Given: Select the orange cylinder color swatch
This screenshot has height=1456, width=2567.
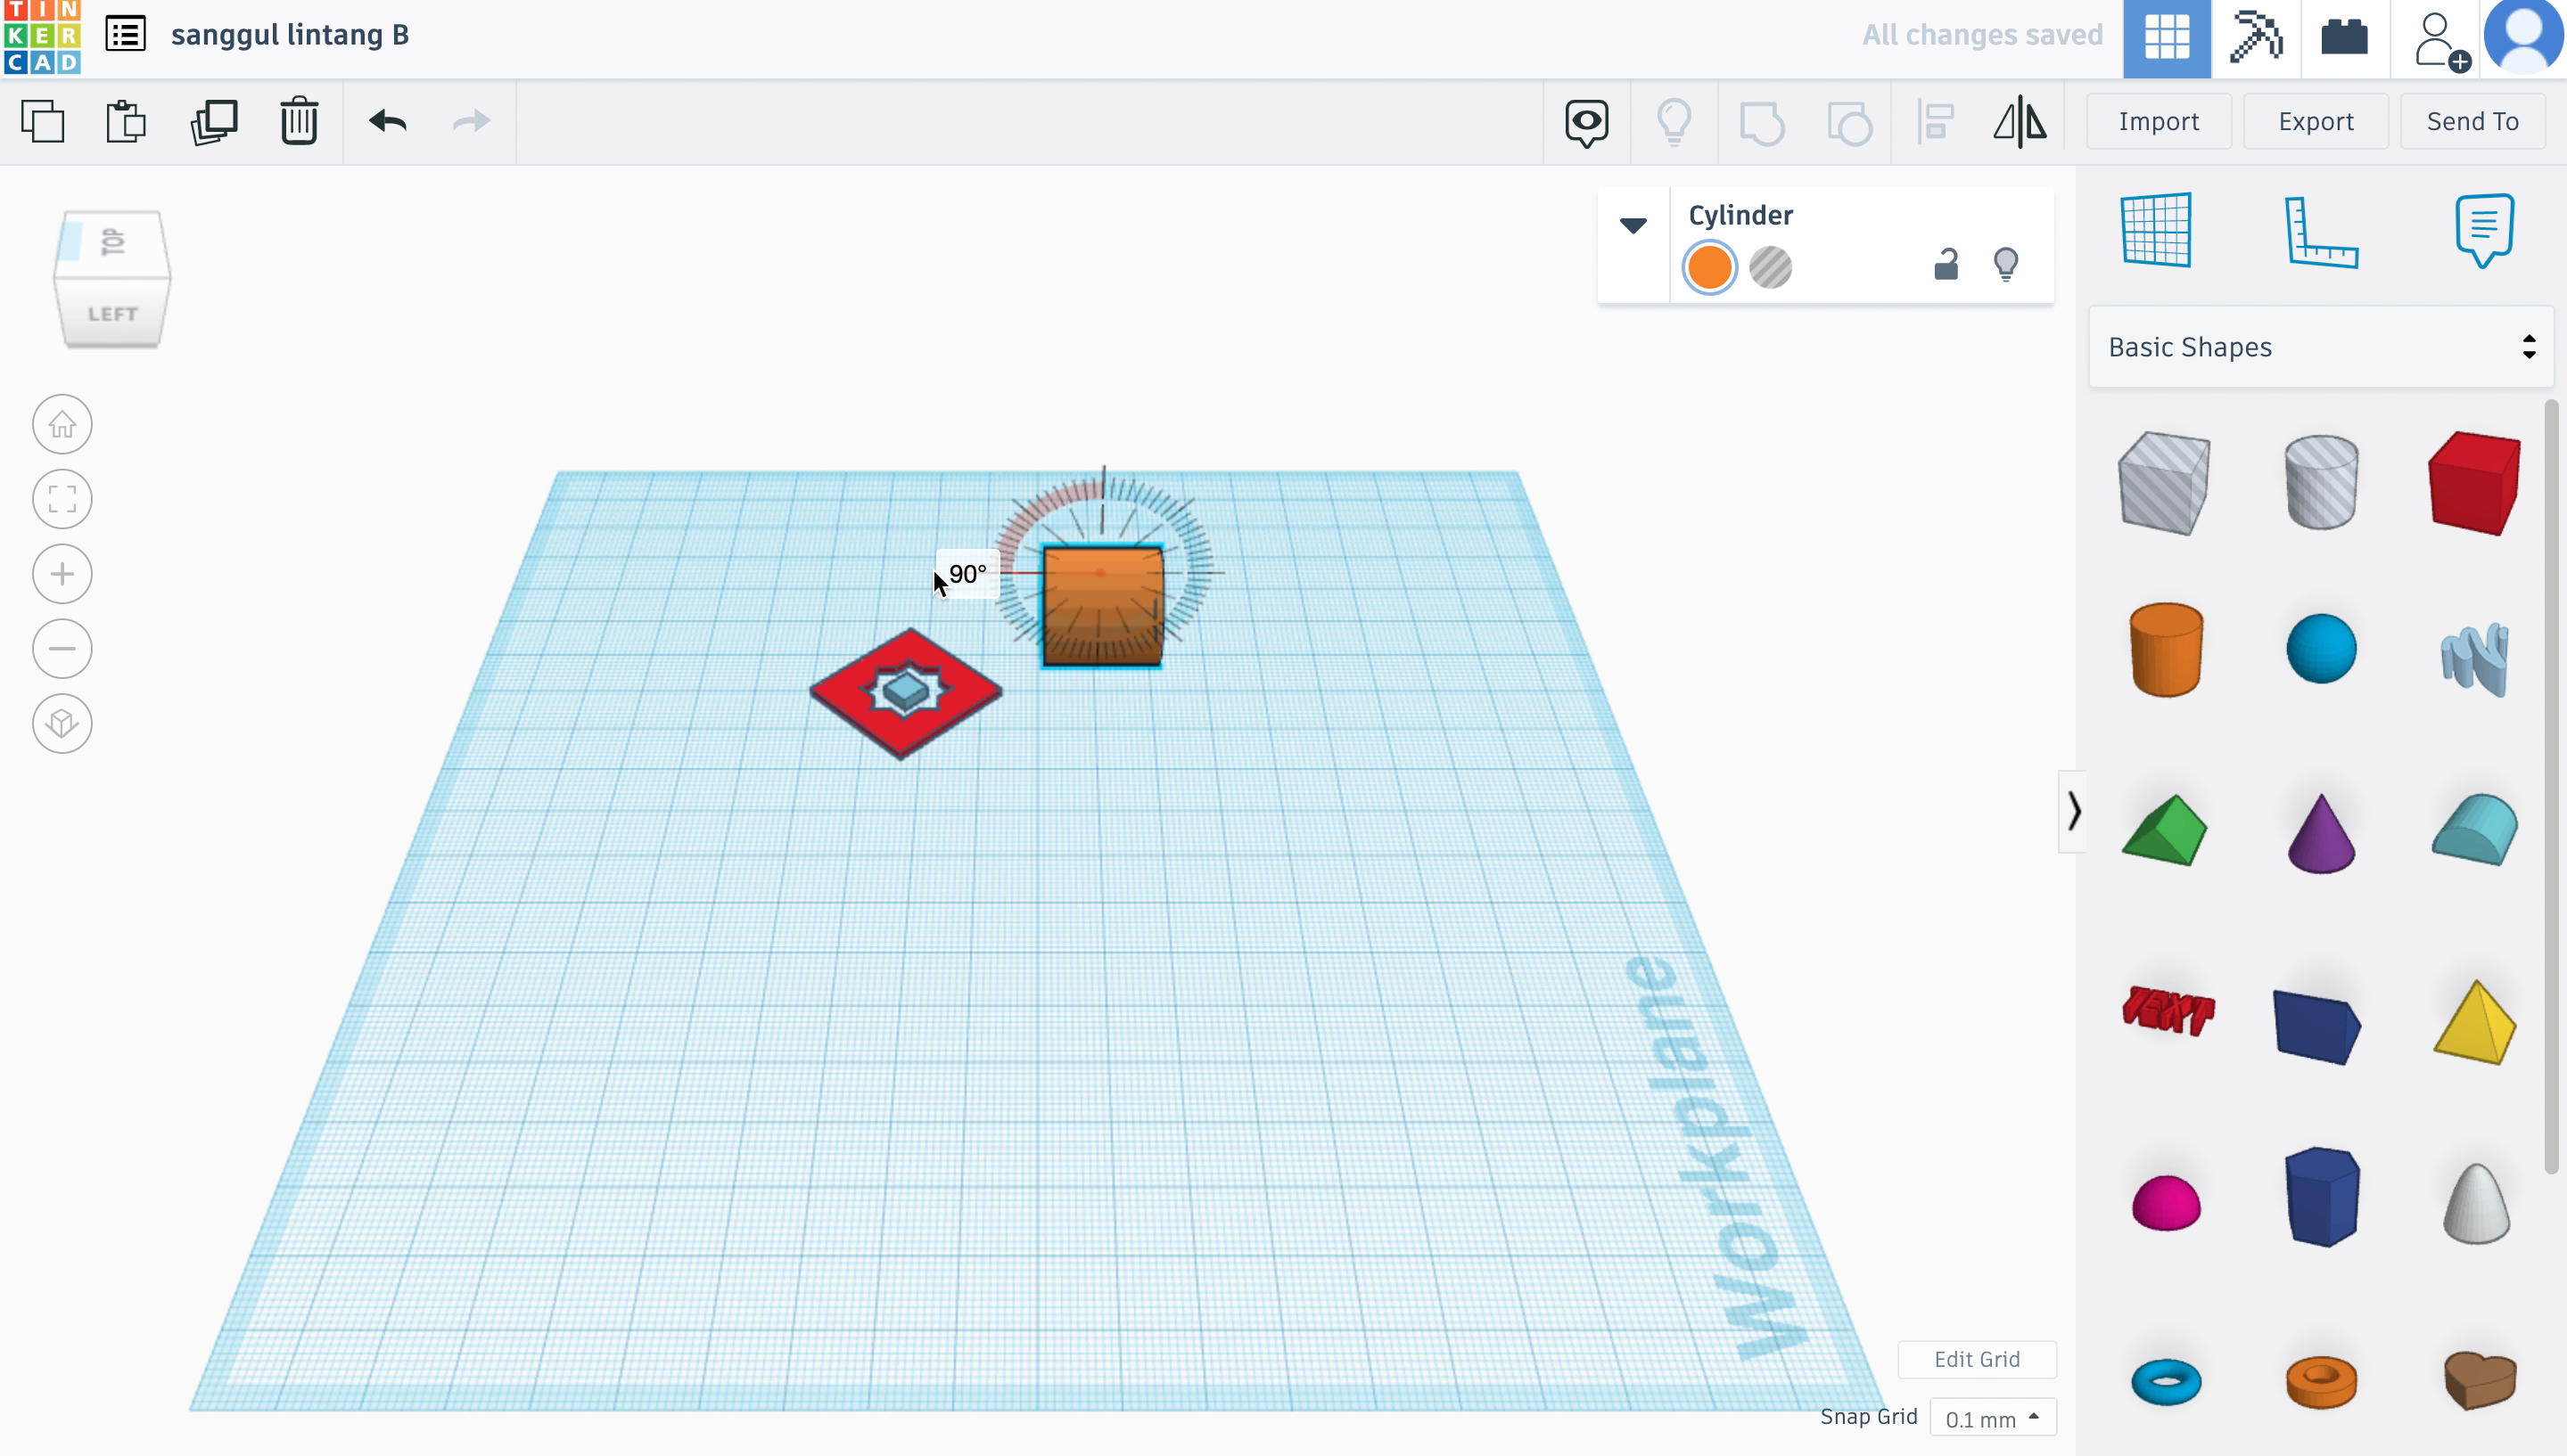Looking at the screenshot, I should pos(1707,268).
